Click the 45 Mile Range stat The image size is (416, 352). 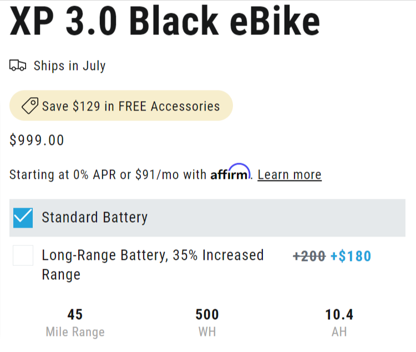click(x=75, y=315)
